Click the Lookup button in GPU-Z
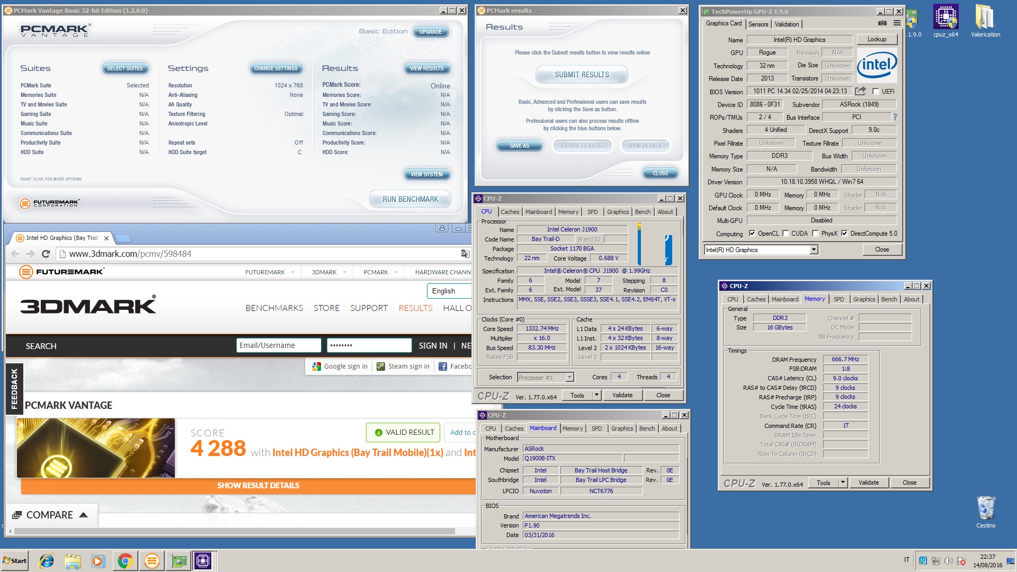Screen dimensions: 1017x572 tap(877, 39)
